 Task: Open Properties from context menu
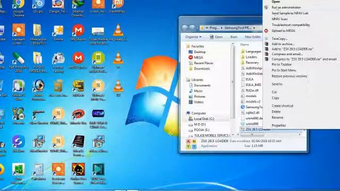click(278, 126)
